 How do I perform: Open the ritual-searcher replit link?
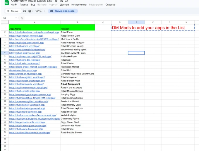coord(30,56)
